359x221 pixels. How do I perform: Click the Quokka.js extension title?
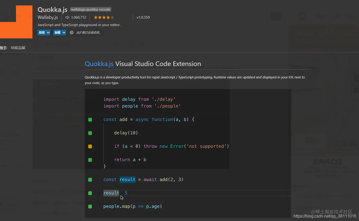click(52, 10)
